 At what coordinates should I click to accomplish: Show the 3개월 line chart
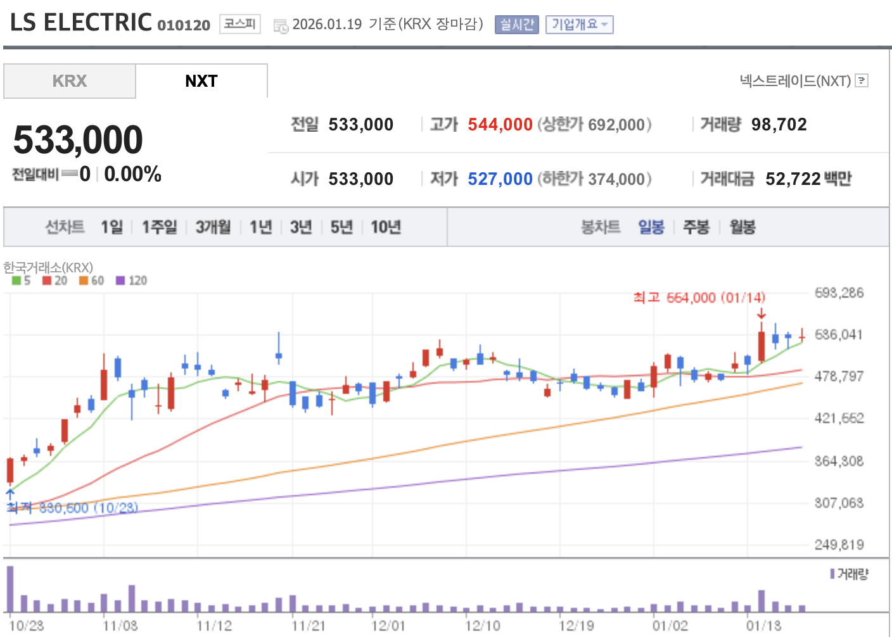pyautogui.click(x=213, y=227)
